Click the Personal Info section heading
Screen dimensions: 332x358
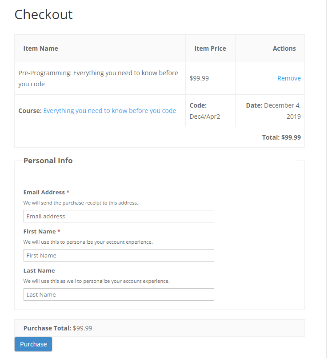48,161
